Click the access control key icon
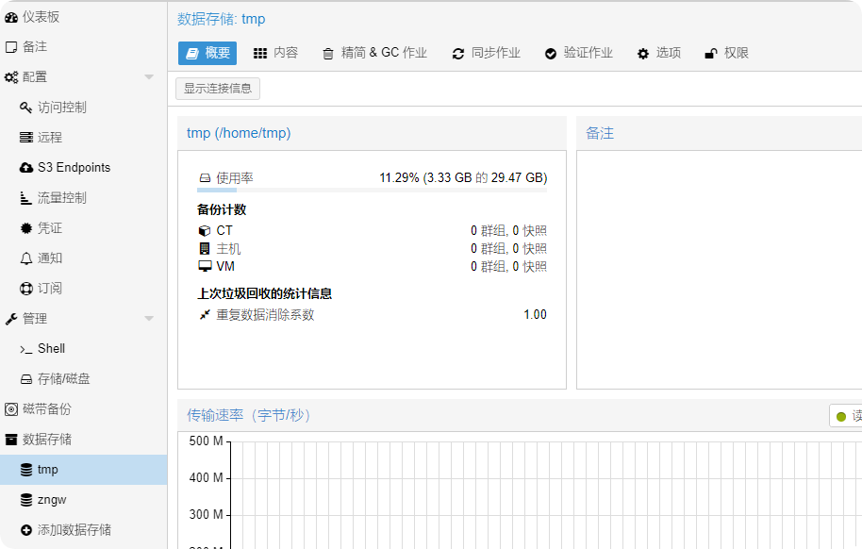The width and height of the screenshot is (862, 549). 26,108
